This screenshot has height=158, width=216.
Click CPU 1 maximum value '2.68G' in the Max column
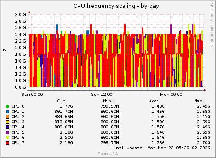pos(203,112)
